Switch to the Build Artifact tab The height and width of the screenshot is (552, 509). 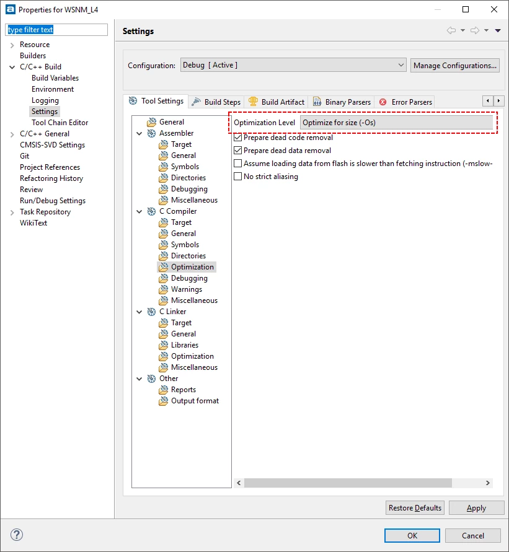coord(277,102)
